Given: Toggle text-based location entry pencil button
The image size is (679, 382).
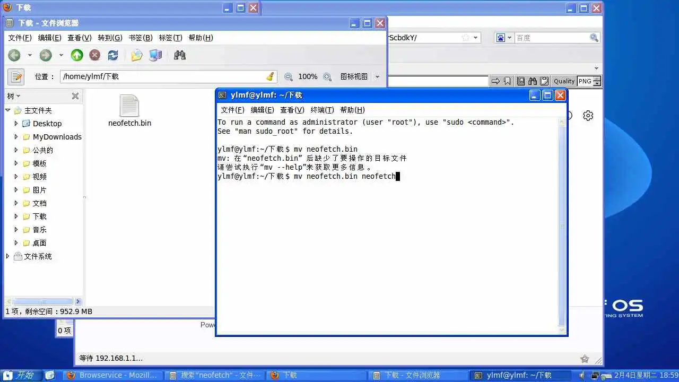Looking at the screenshot, I should 16,76.
